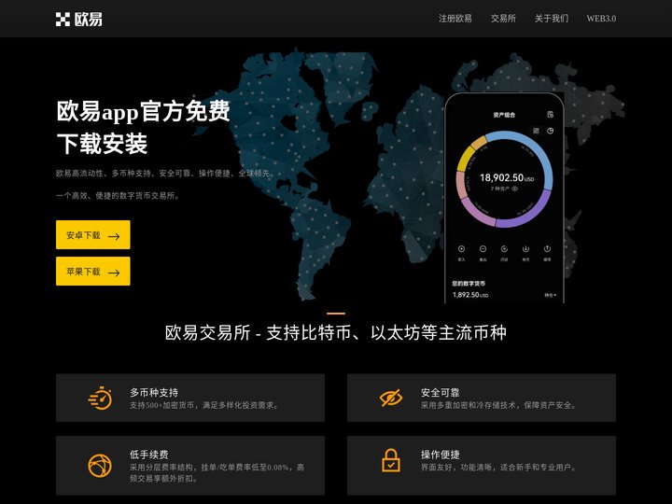Tap the scan icon atop the phone mockup
Viewport: 672px width, 504px height.
point(551,115)
